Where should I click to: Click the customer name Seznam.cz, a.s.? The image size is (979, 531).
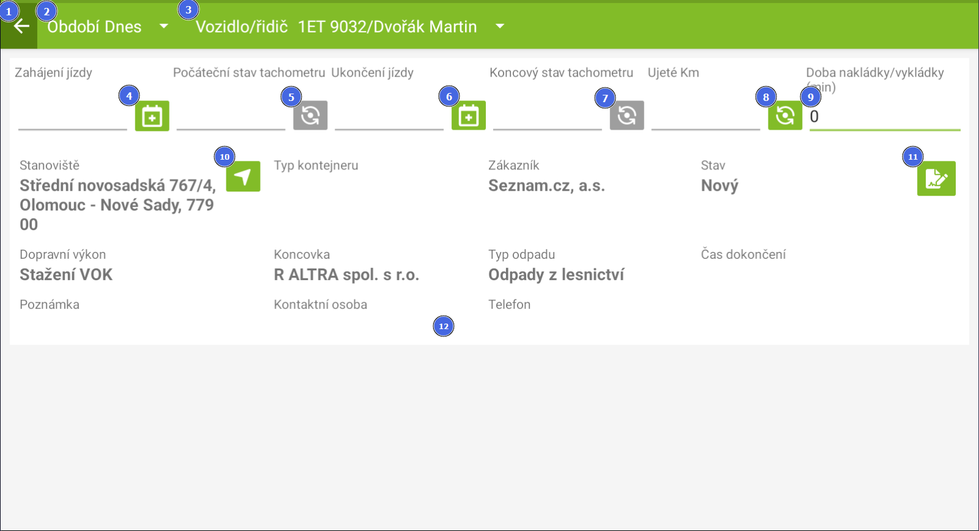546,186
